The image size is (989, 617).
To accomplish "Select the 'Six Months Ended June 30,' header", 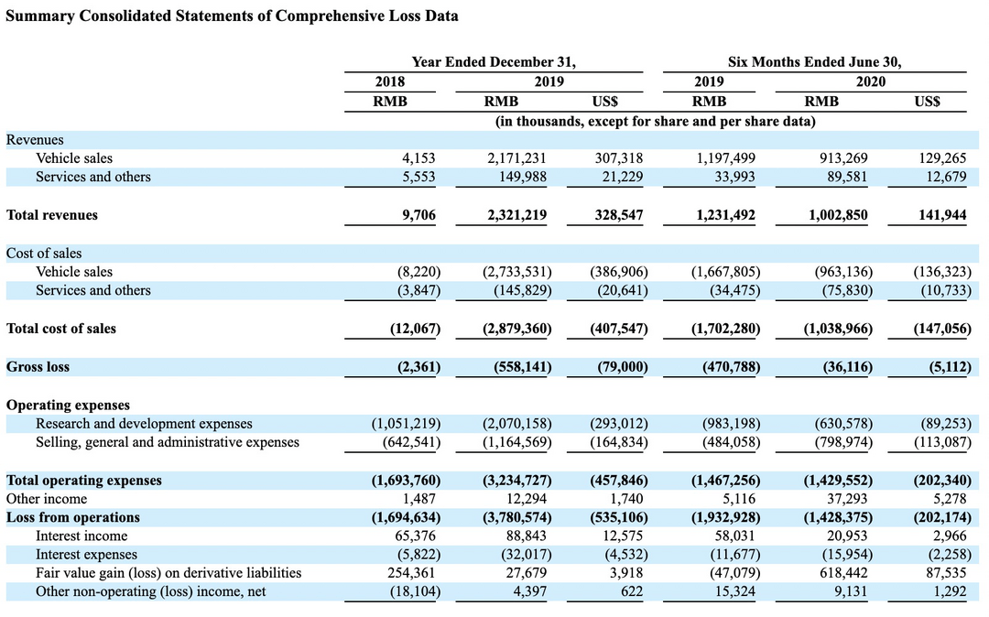I will pyautogui.click(x=815, y=62).
